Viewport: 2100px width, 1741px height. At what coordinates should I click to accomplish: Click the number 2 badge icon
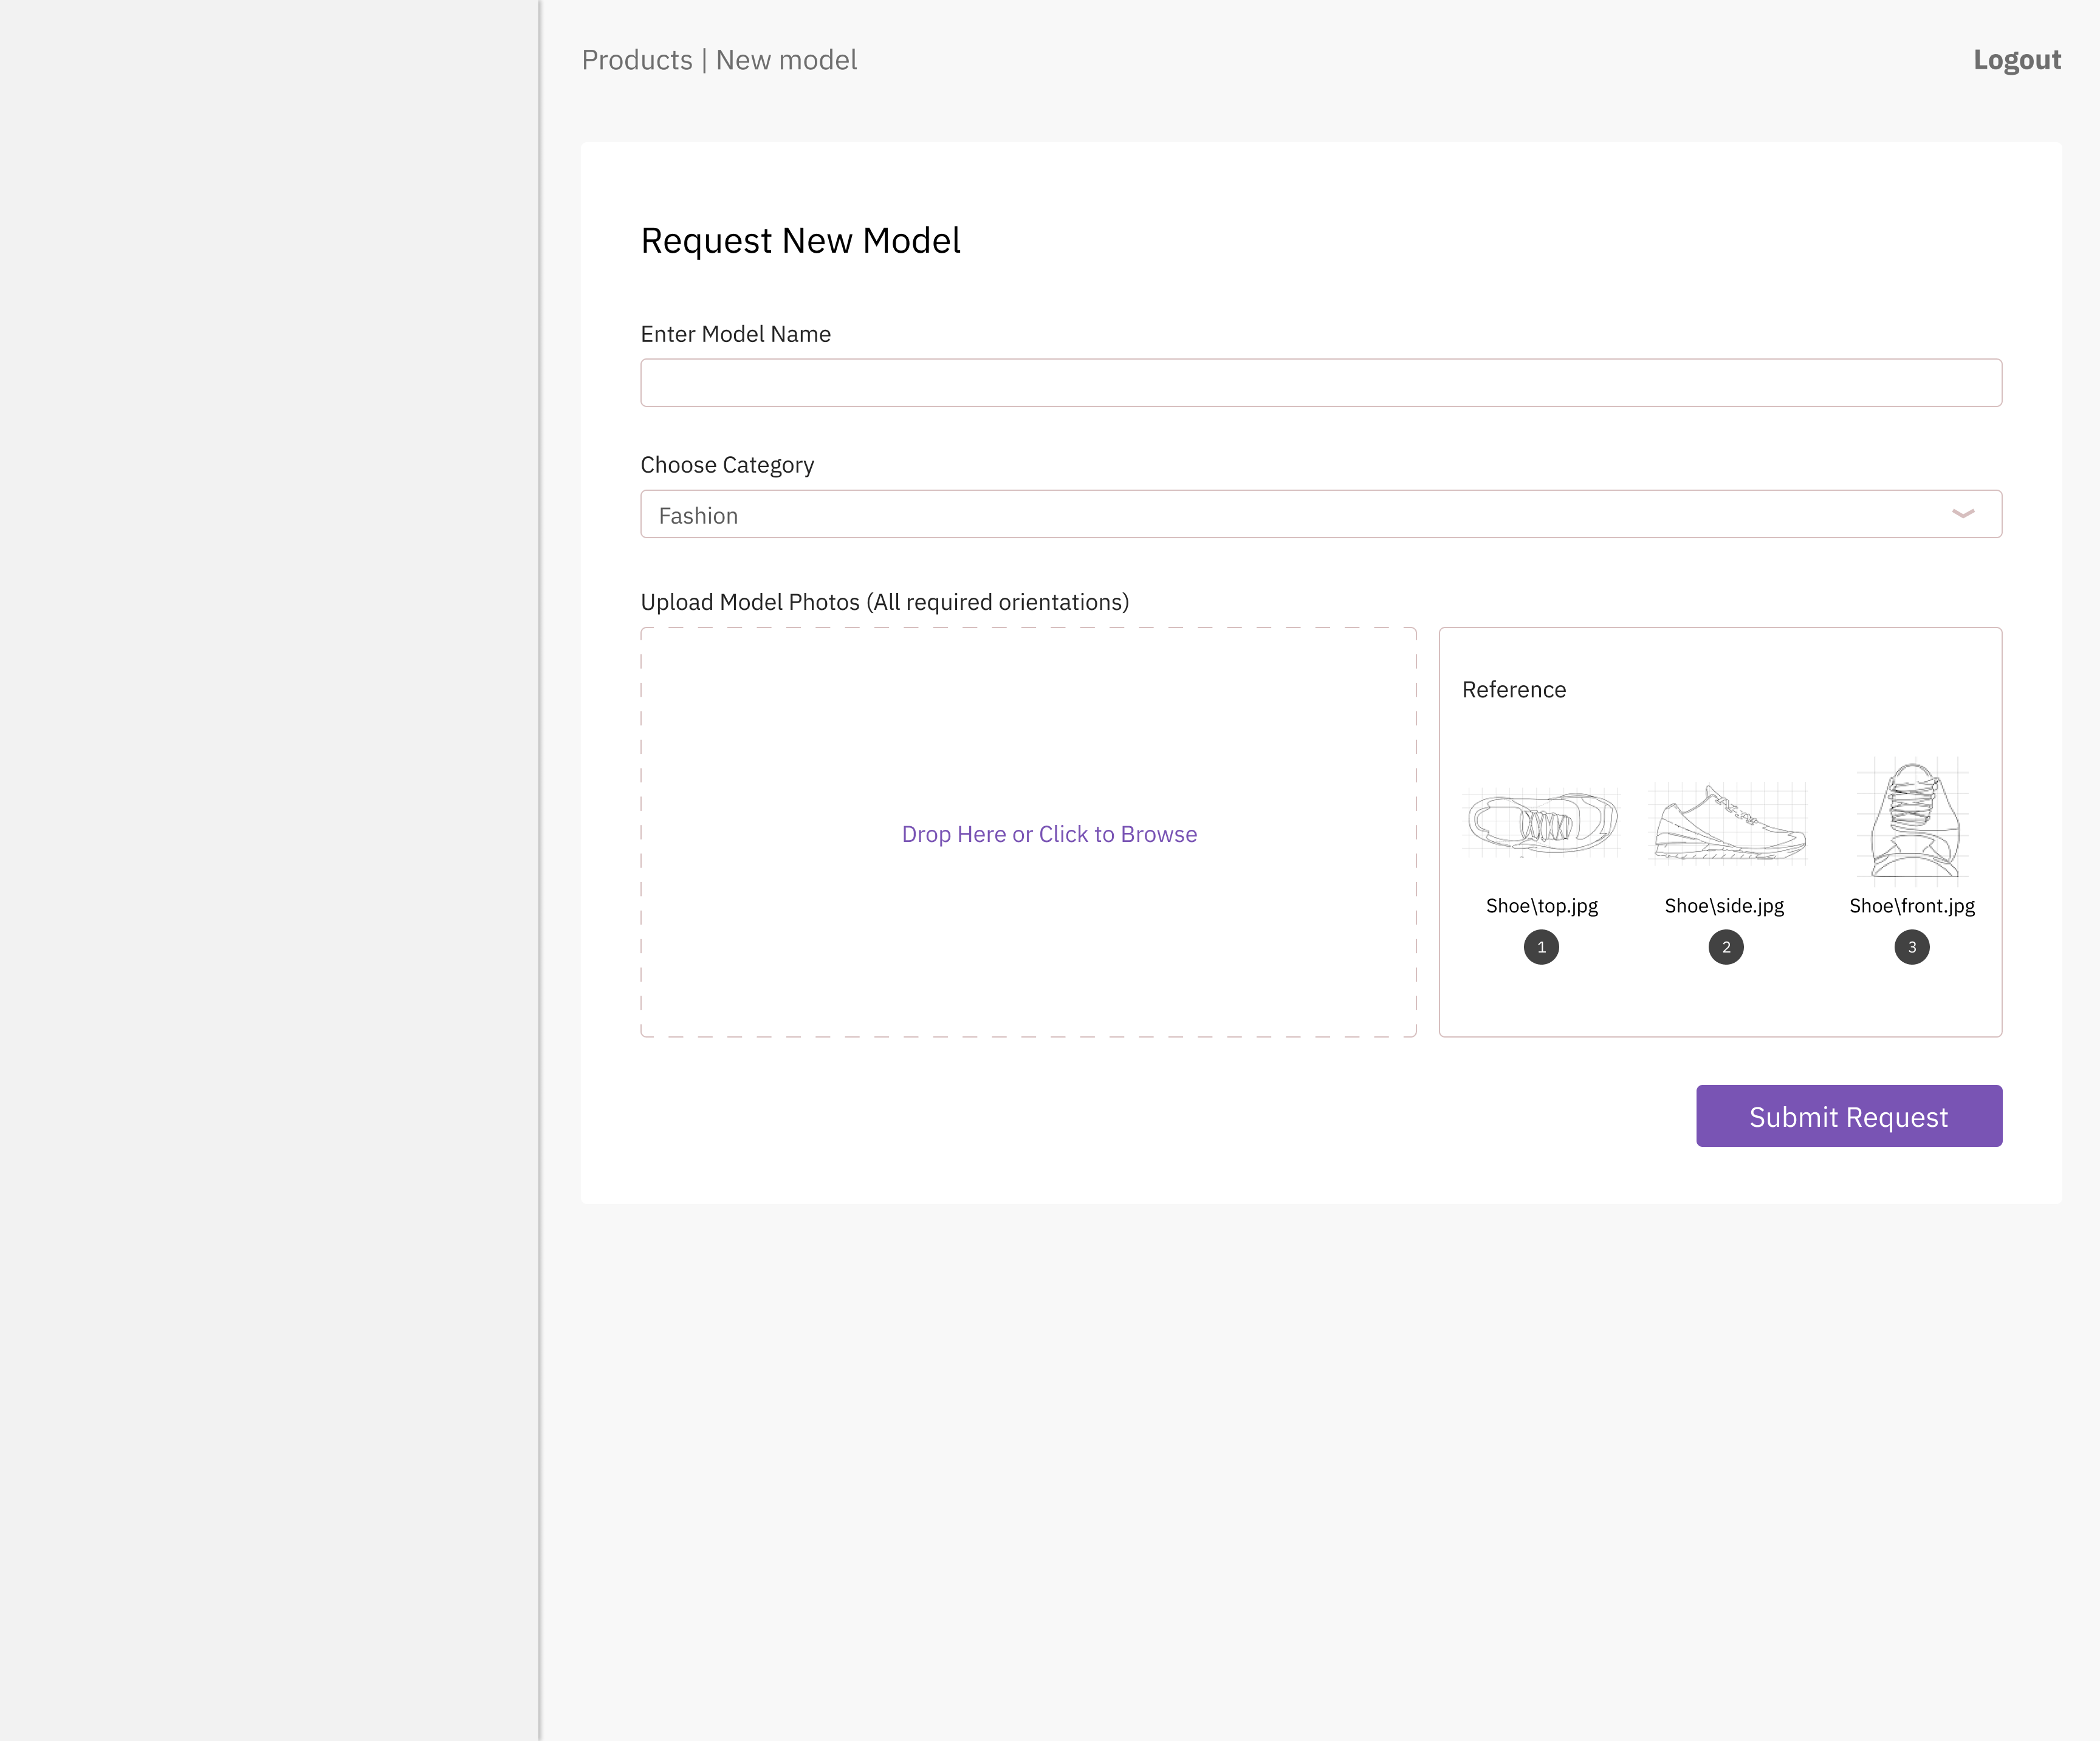coord(1725,947)
